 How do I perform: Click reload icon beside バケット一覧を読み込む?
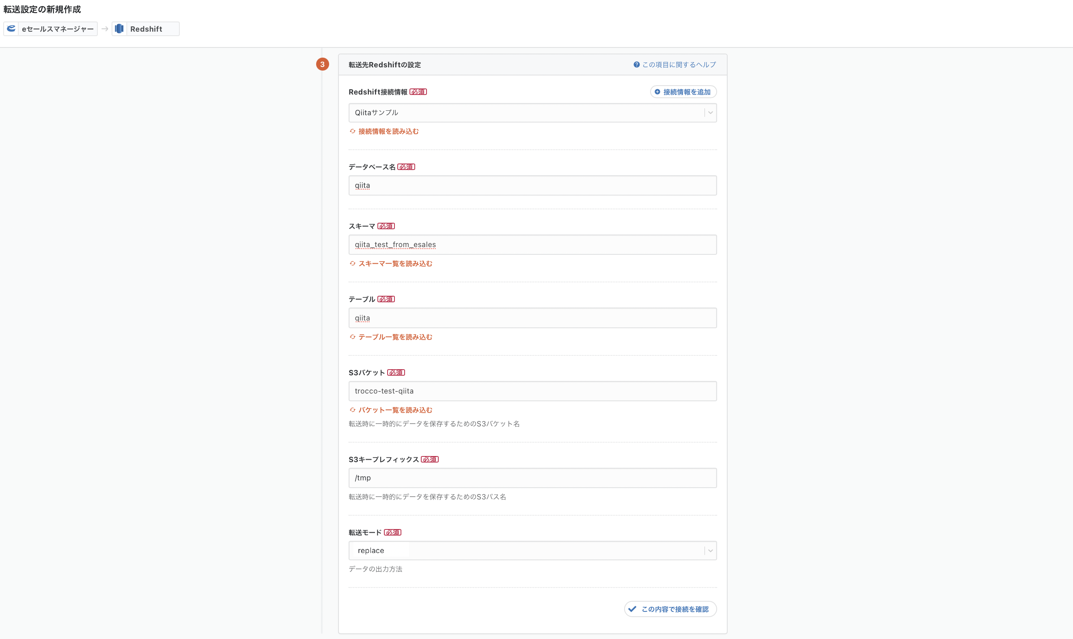coord(352,410)
